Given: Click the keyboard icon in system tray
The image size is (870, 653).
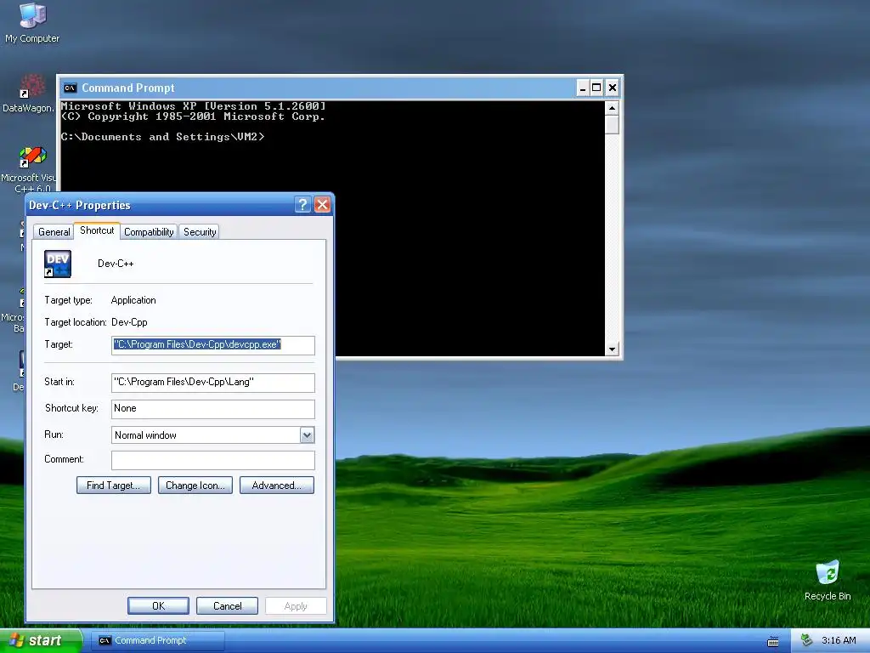Looking at the screenshot, I should (x=773, y=641).
